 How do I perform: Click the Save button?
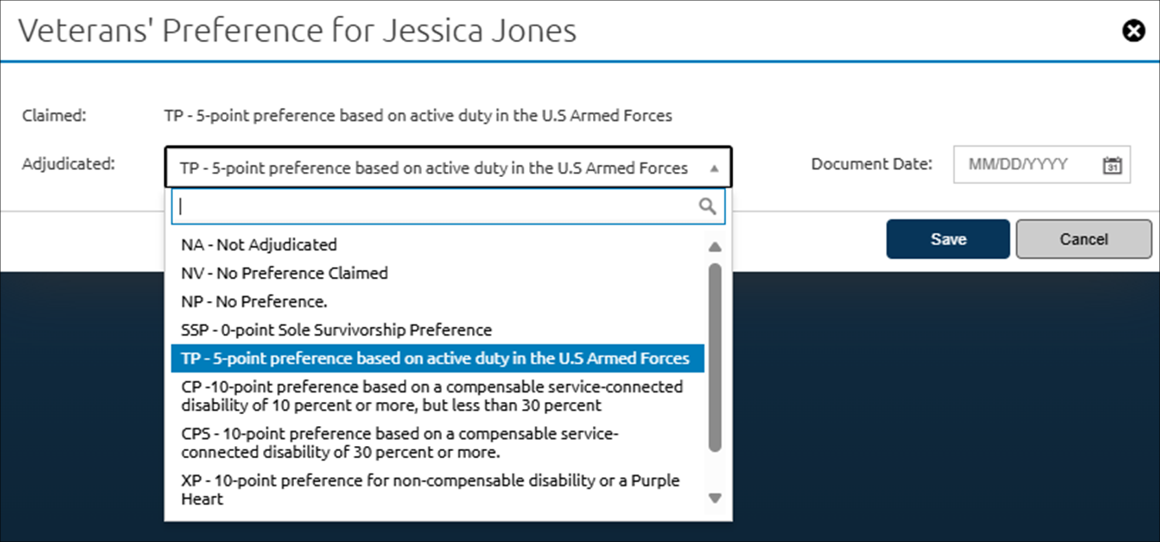(x=948, y=239)
